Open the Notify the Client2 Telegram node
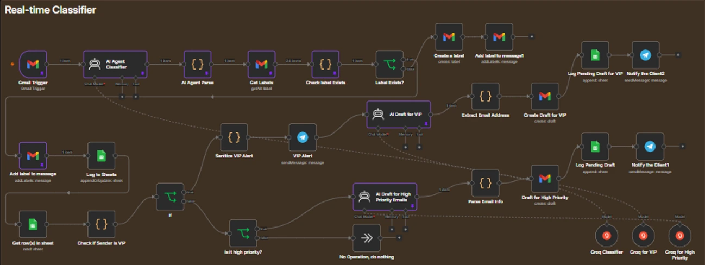The height and width of the screenshot is (265, 705). (645, 55)
